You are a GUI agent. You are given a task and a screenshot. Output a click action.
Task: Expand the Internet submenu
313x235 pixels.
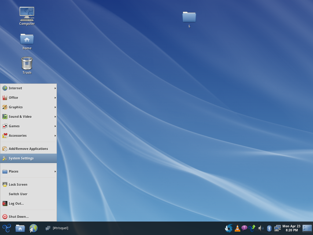28,88
